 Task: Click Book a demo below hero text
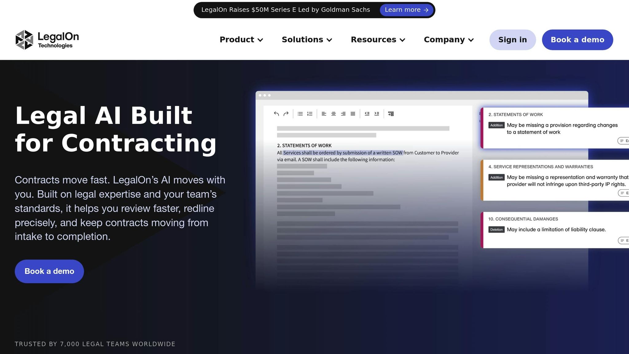click(x=49, y=271)
